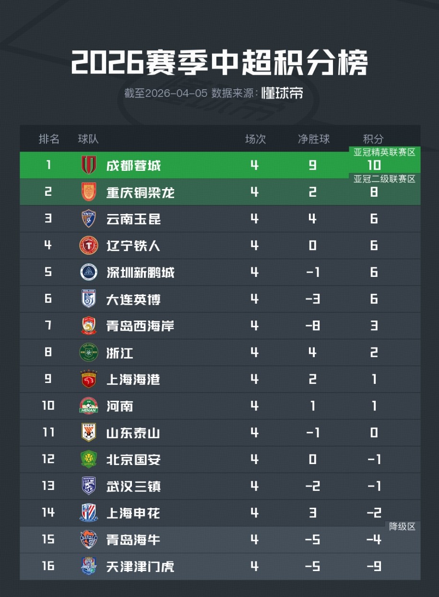Viewport: 439px width, 597px height.
Task: Open the 上海申花 team logo
Action: 89,513
